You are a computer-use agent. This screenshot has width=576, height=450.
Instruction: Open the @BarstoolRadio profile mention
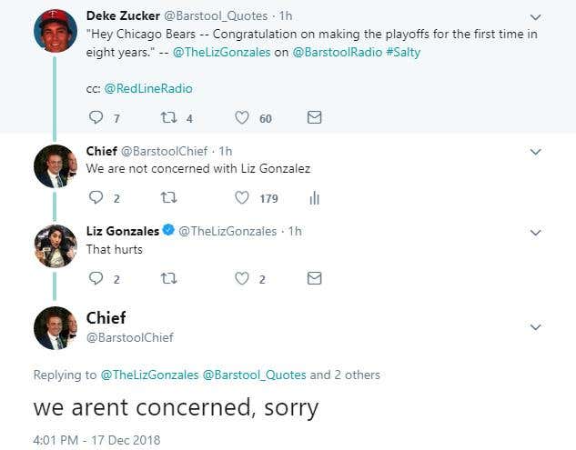[x=331, y=52]
